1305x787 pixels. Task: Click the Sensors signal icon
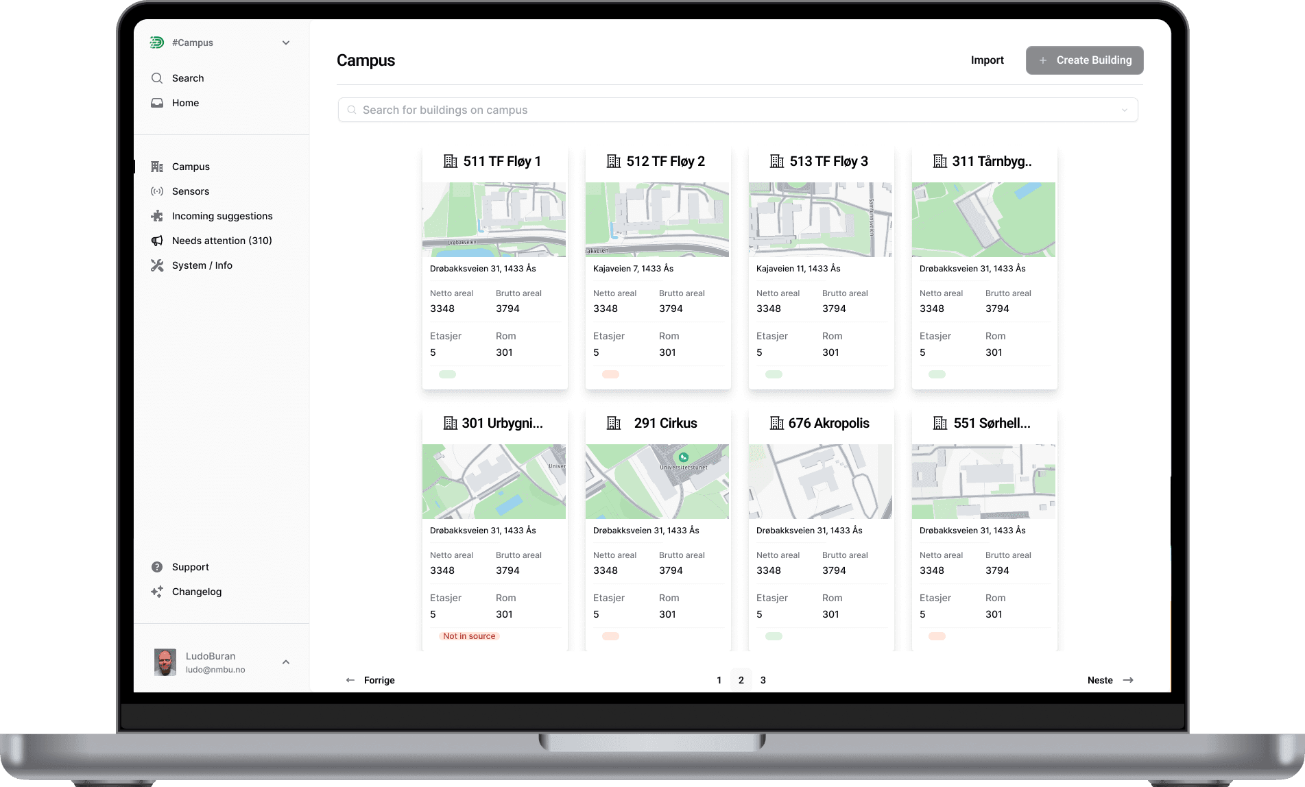[157, 191]
